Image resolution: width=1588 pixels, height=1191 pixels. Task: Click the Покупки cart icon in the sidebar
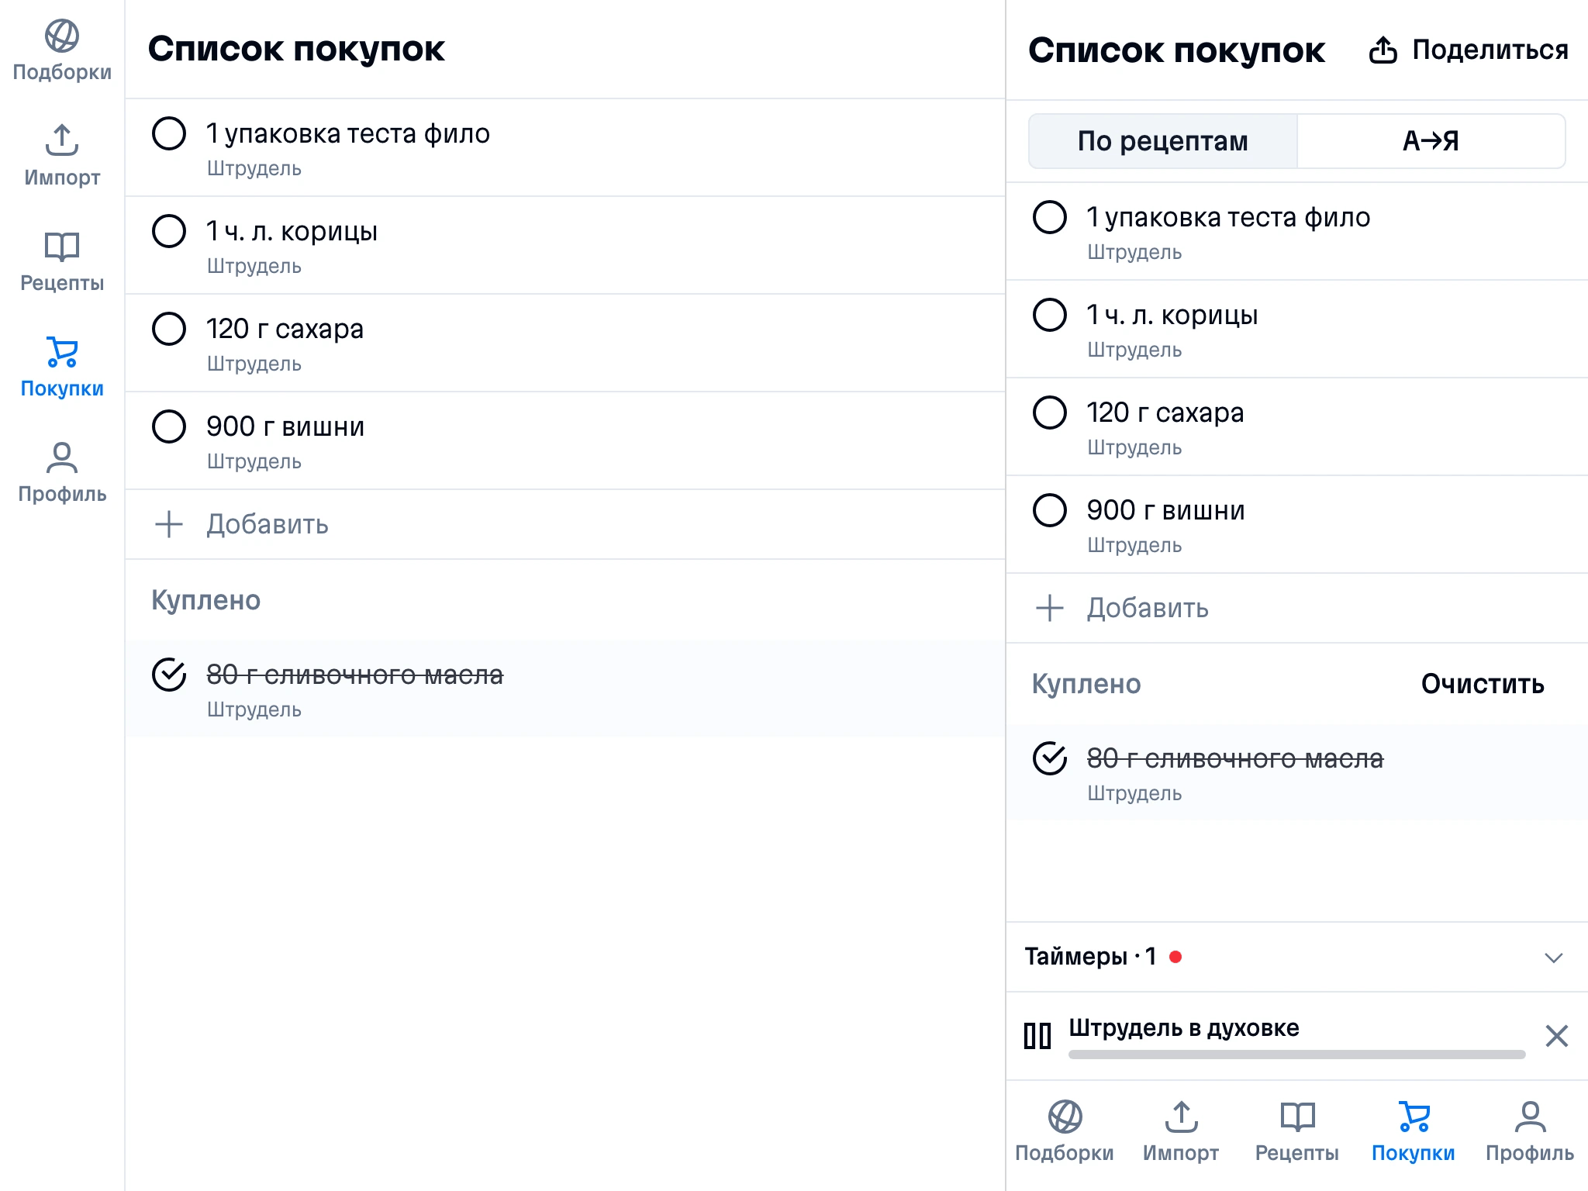[x=62, y=357]
